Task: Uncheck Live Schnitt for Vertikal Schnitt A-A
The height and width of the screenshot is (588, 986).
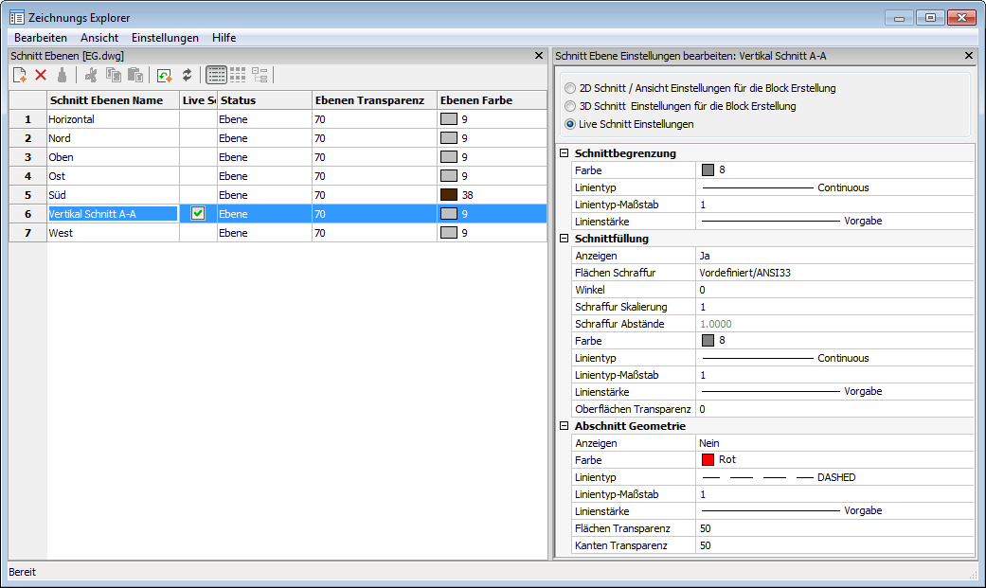Action: click(x=197, y=213)
